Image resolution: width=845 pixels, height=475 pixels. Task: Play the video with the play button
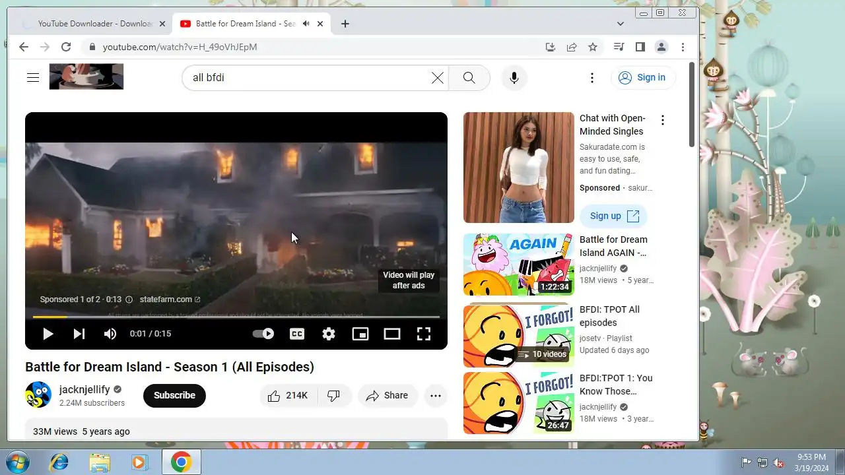48,334
